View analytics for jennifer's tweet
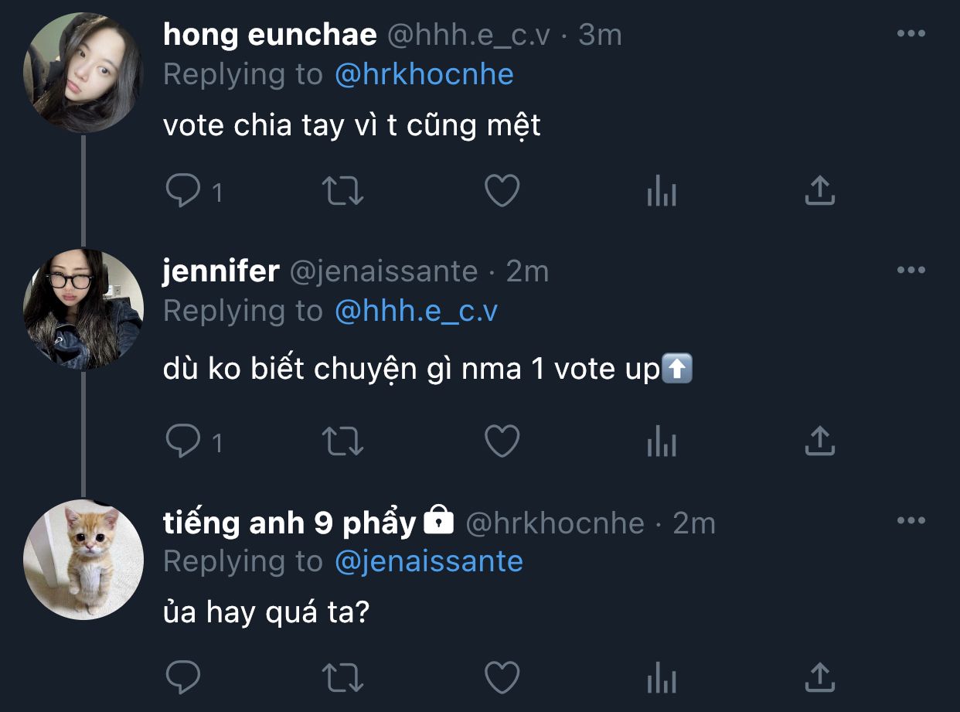960x712 pixels. 661,441
